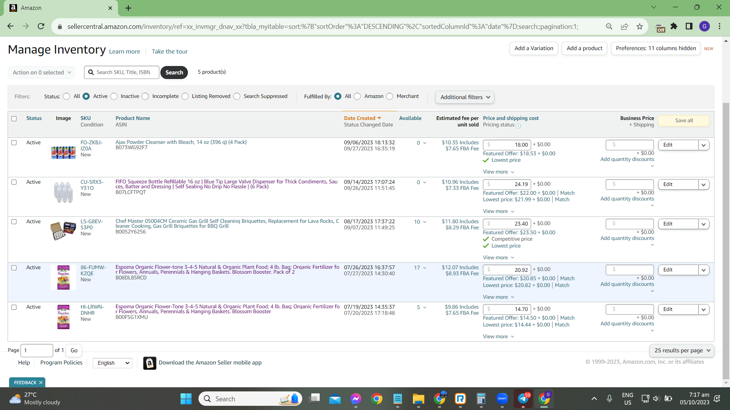The height and width of the screenshot is (410, 730).
Task: Dismiss the FEEDBACK tab with X
Action: (41, 383)
